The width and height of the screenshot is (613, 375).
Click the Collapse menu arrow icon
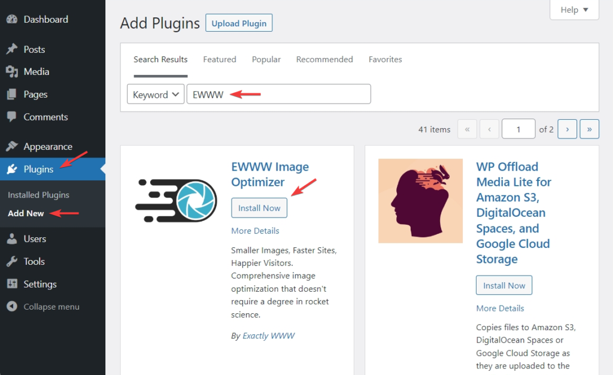[x=12, y=306]
